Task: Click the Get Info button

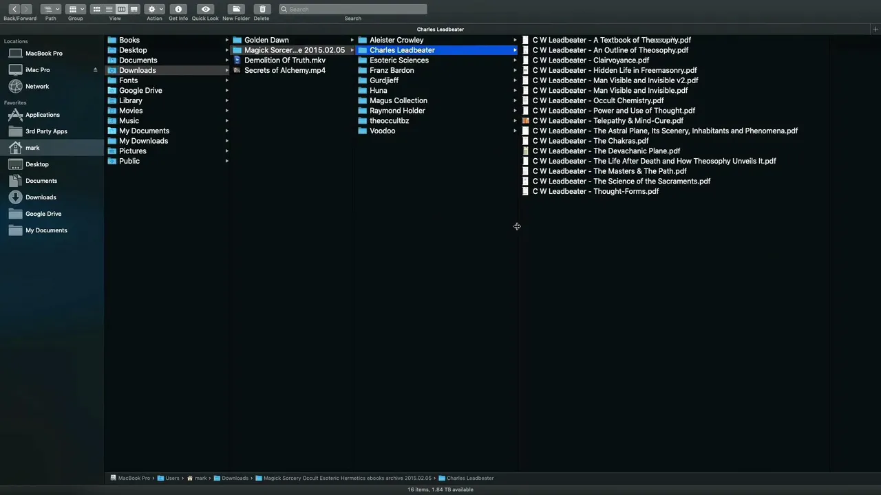Action: click(x=178, y=9)
